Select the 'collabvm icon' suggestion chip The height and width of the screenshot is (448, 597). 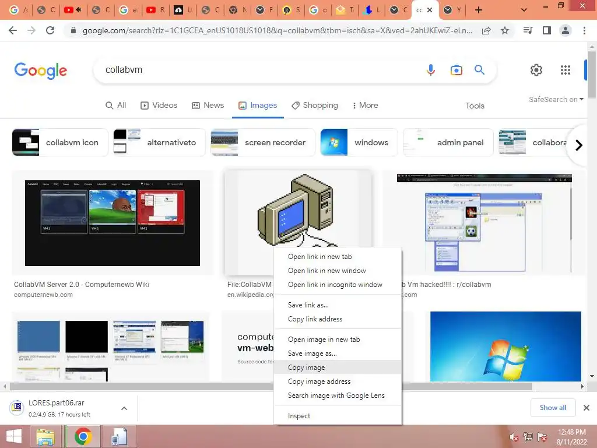60,142
